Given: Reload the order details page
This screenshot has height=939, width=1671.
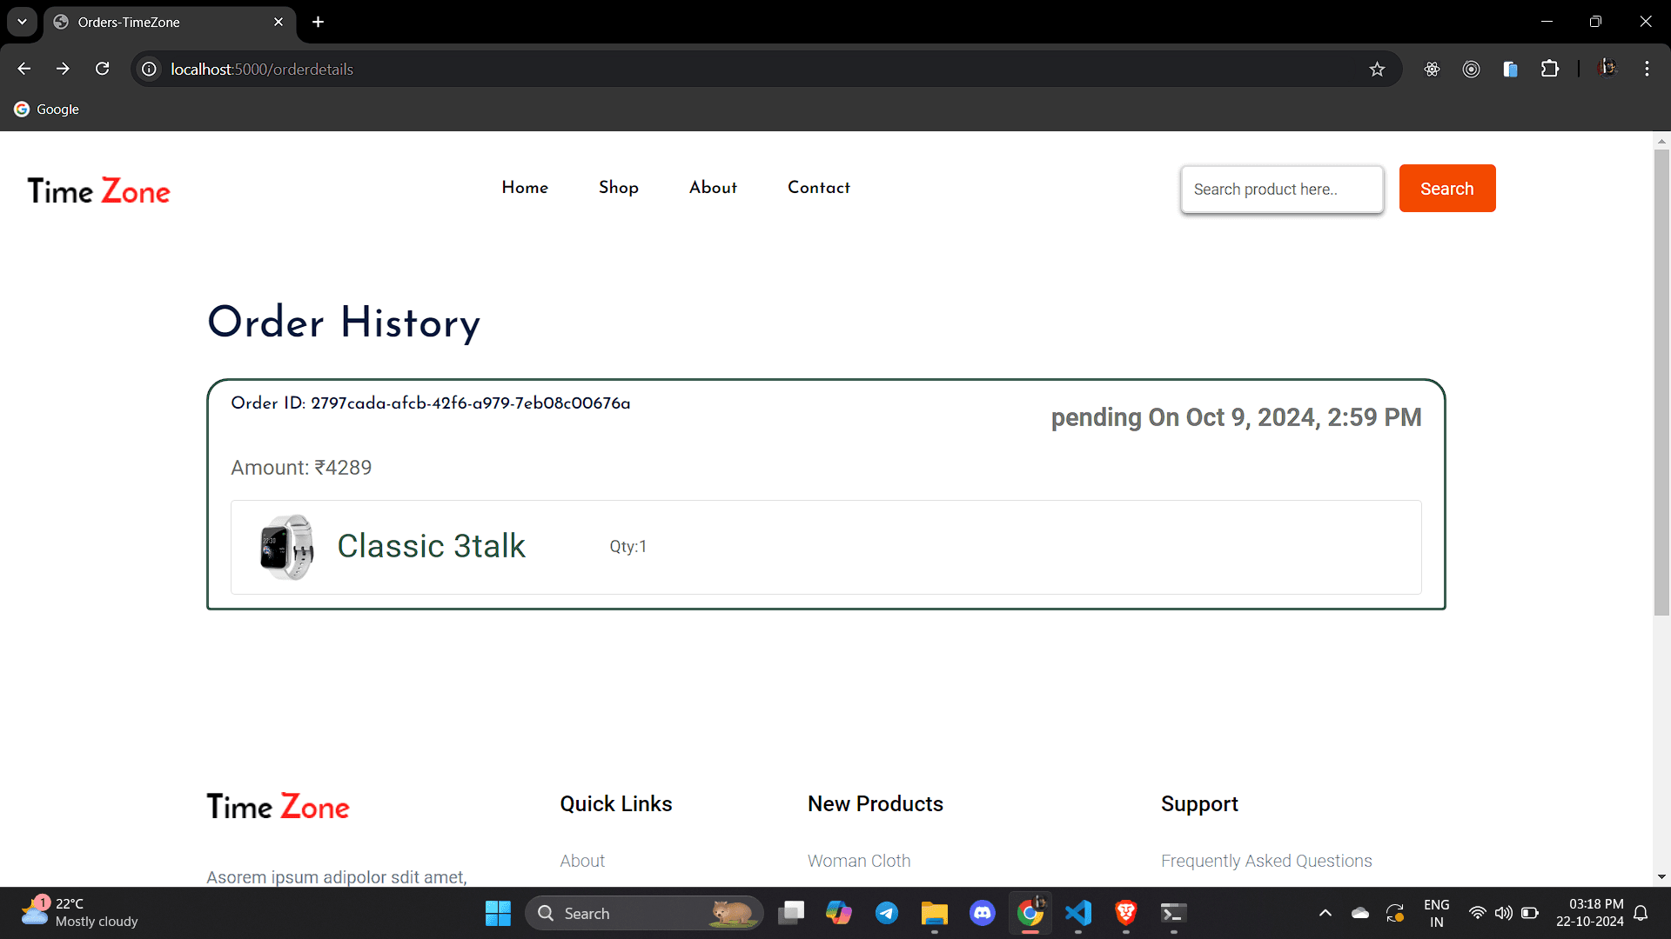Looking at the screenshot, I should click(x=102, y=69).
